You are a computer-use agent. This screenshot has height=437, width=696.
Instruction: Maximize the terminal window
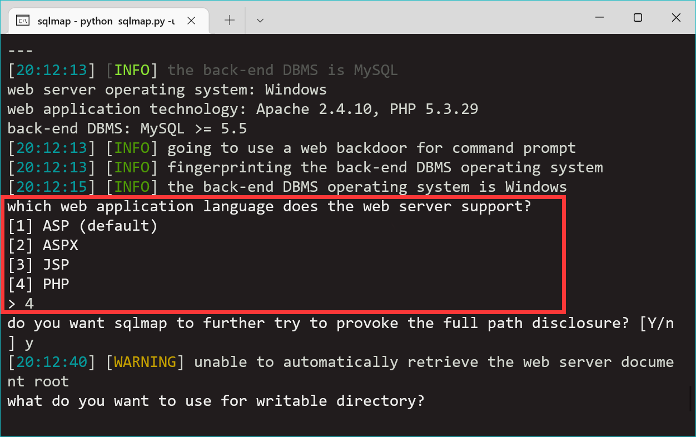(x=638, y=18)
